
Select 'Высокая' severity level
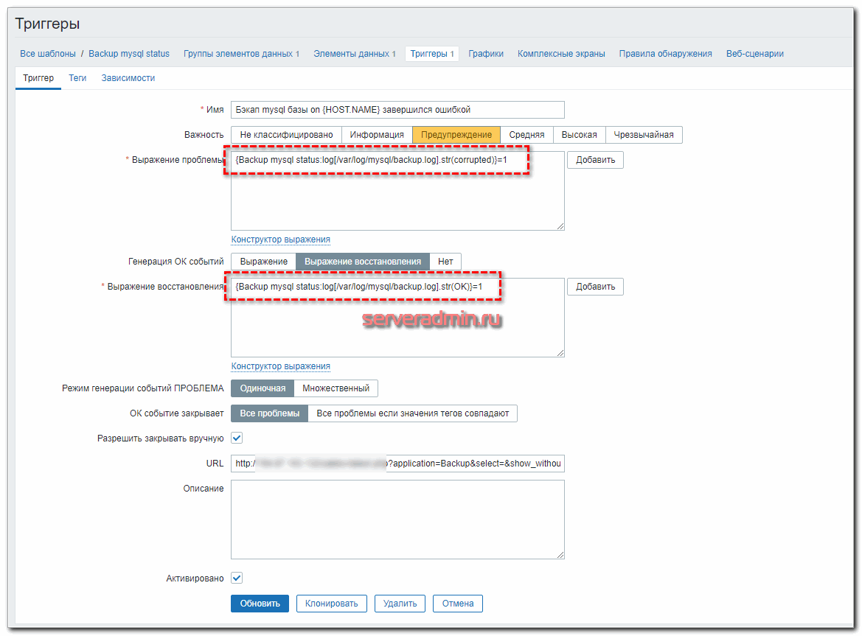tap(579, 135)
